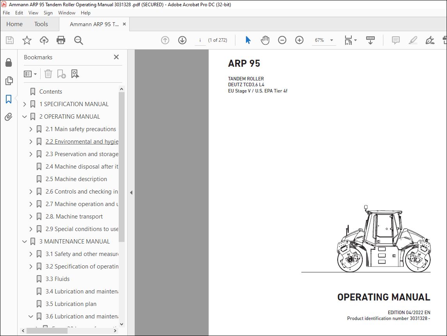This screenshot has height=336, width=447.
Task: Open the Help menu
Action: click(x=85, y=13)
